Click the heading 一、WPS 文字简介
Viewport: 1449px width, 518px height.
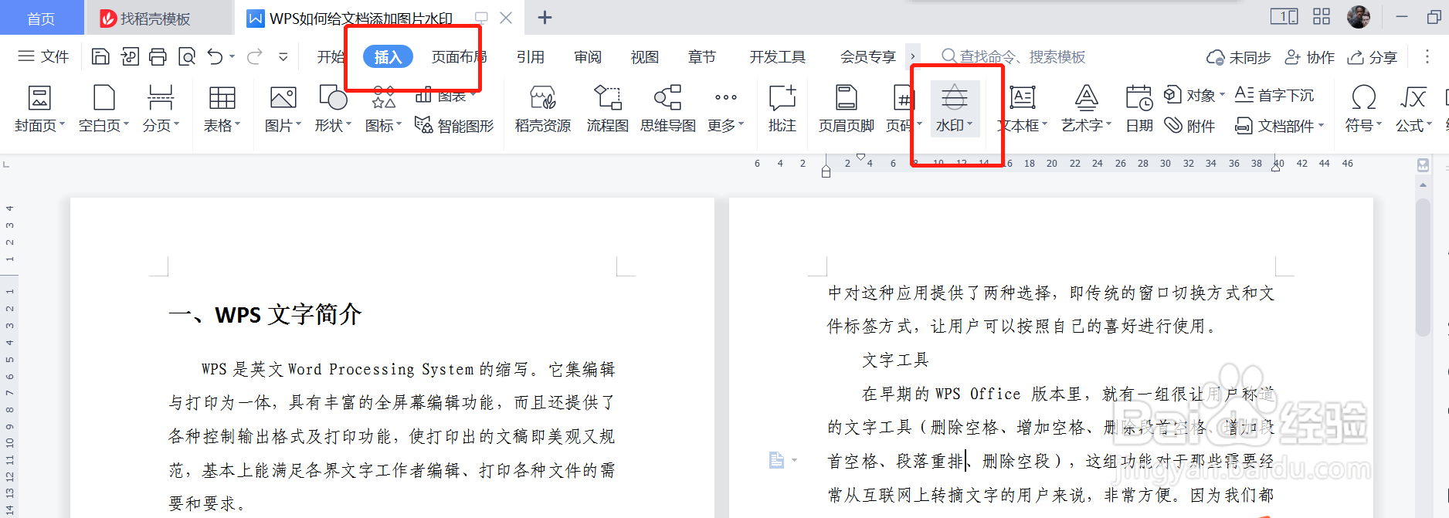265,314
